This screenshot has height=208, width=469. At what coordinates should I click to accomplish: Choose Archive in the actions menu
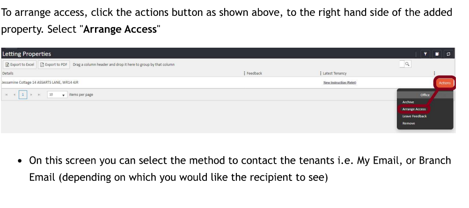click(408, 102)
